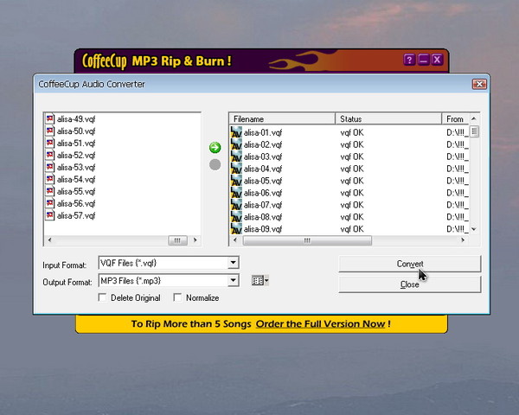Click the file icon next to alisa-57.vqf

click(x=50, y=215)
